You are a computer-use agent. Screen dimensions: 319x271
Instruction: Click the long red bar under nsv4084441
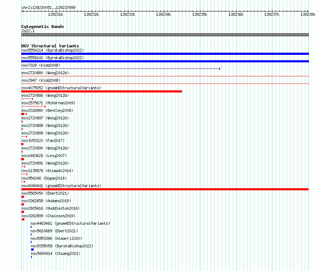click(165, 189)
